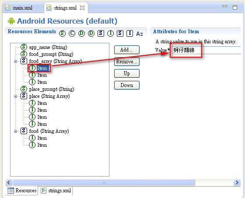Collapse the place String Array node
Image resolution: width=245 pixels, height=198 pixels.
pyautogui.click(x=15, y=96)
